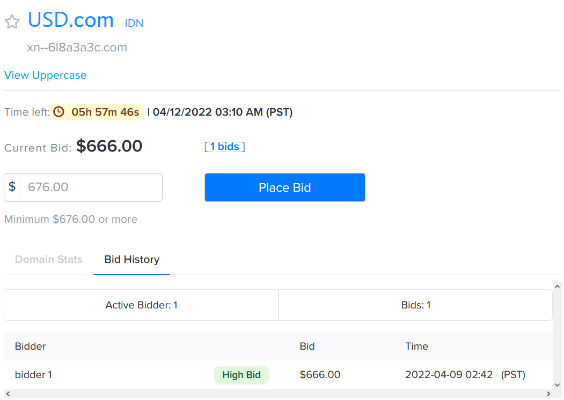The width and height of the screenshot is (564, 400).
Task: Switch to the Domain Stats tab
Action: pos(48,259)
